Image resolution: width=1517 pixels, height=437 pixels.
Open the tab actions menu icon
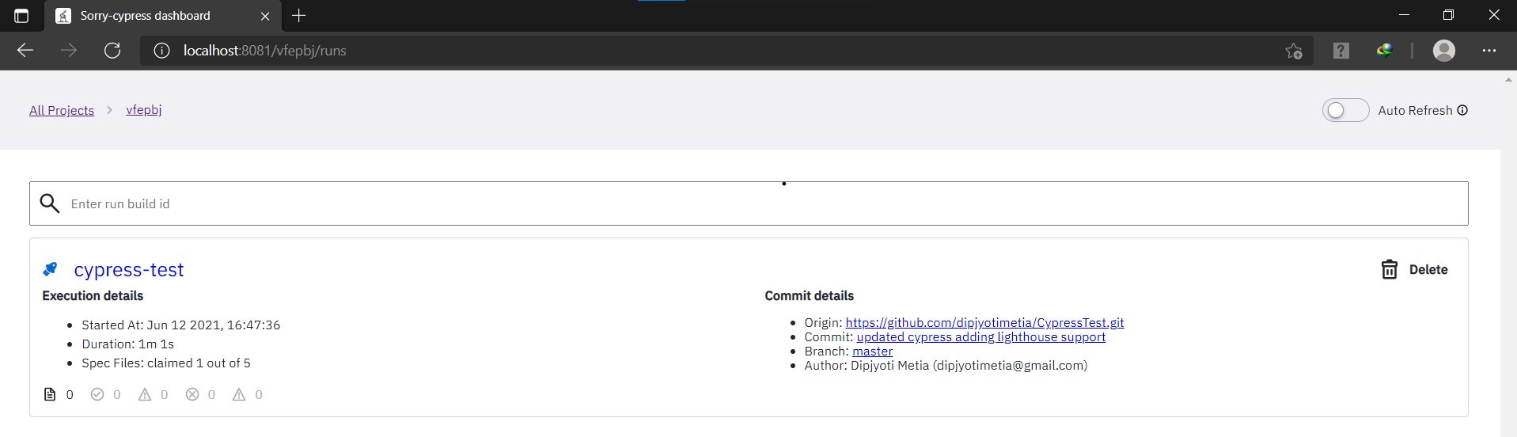coord(21,16)
